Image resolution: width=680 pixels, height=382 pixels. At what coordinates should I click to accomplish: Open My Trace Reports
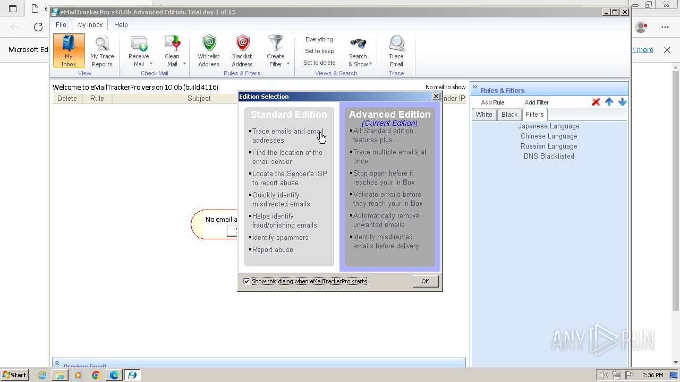(102, 50)
